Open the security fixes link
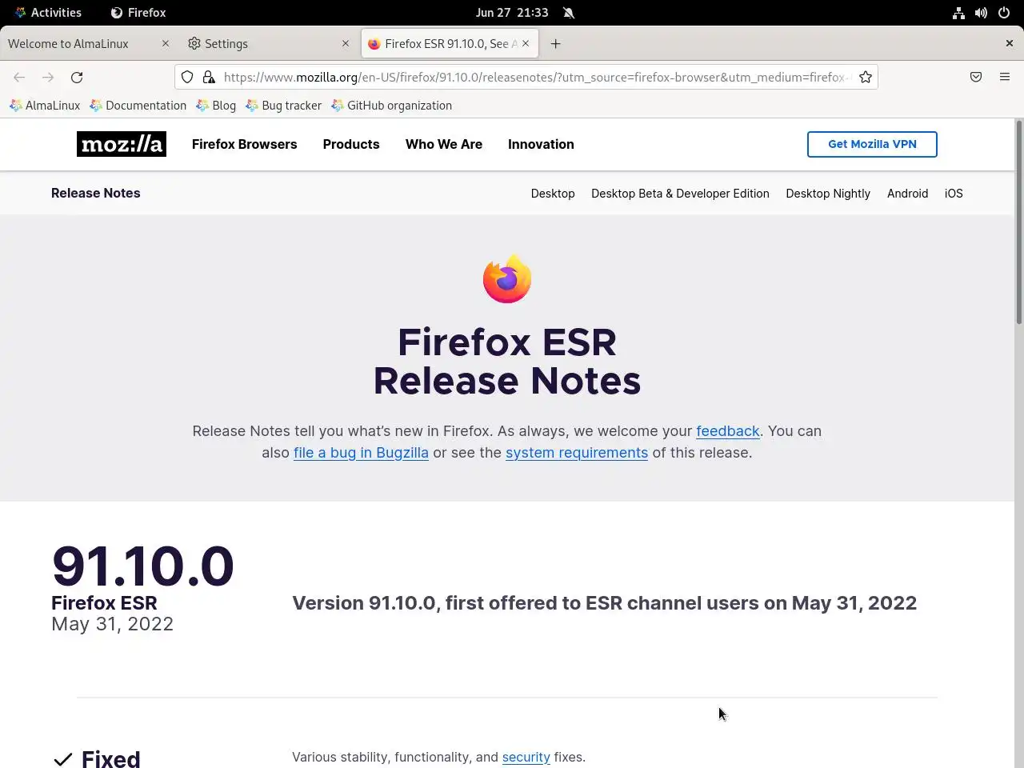 click(x=526, y=757)
